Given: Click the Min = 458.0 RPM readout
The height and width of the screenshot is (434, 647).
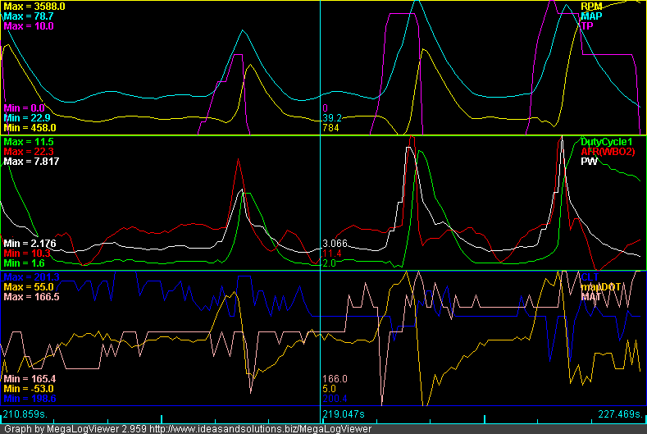Looking at the screenshot, I should pos(30,128).
